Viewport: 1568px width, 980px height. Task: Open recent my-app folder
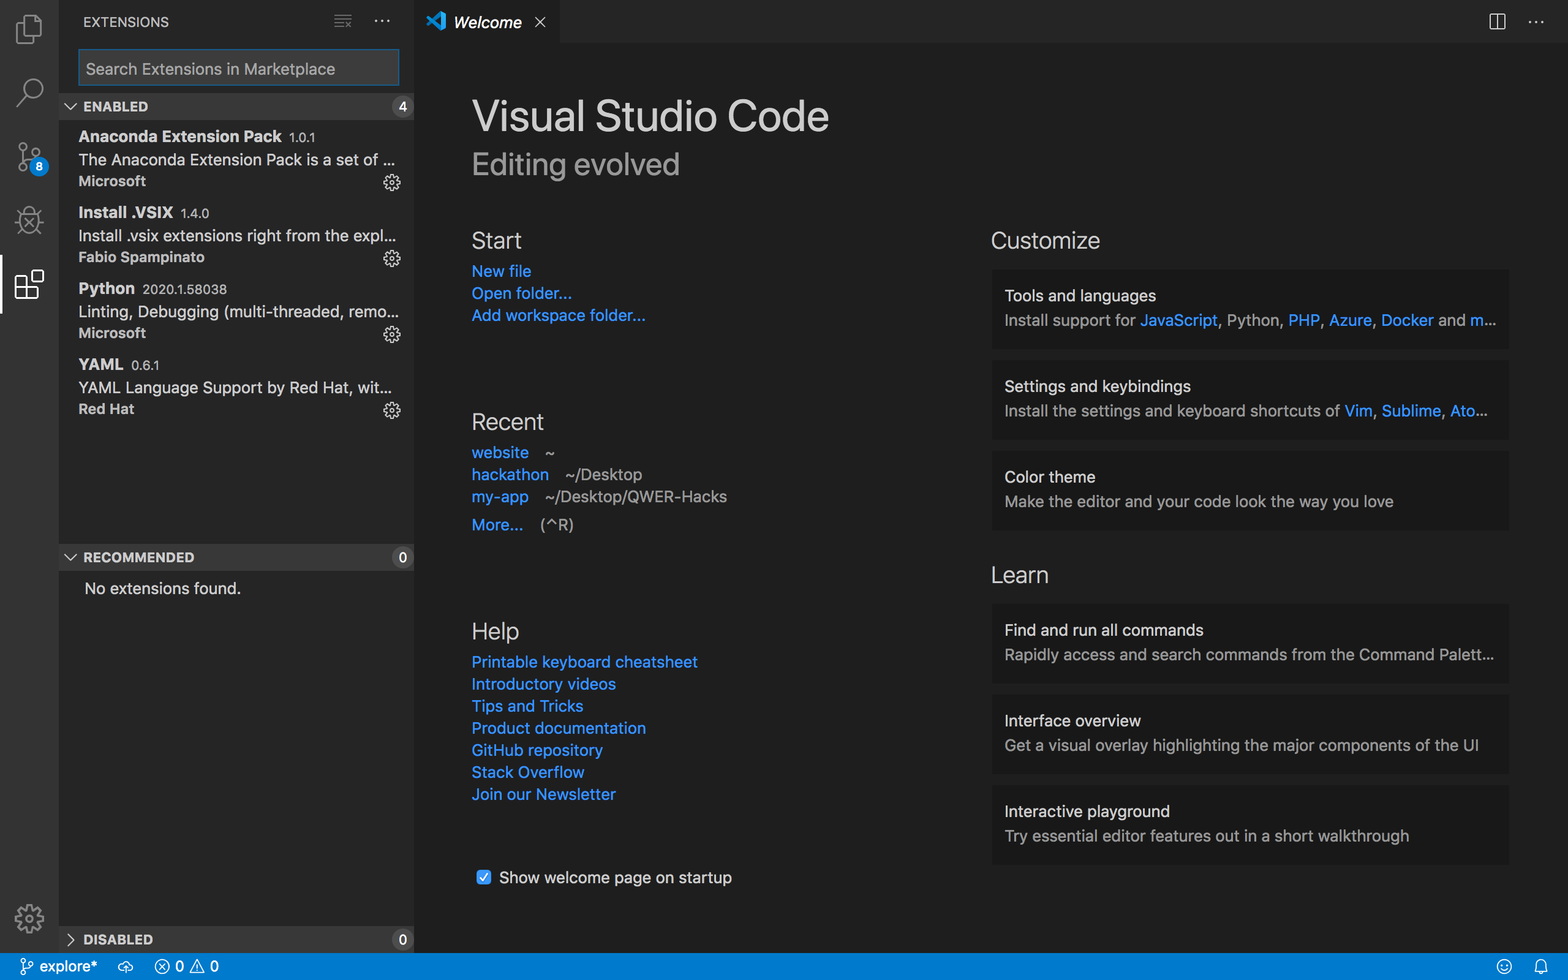pos(500,497)
